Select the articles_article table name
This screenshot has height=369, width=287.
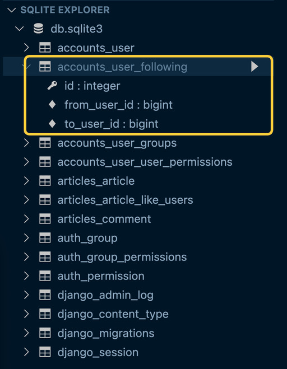96,181
